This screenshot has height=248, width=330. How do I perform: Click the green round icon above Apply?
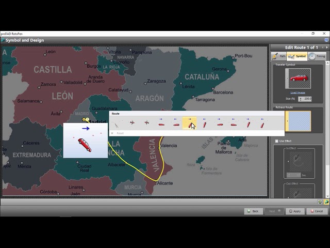tap(320, 202)
